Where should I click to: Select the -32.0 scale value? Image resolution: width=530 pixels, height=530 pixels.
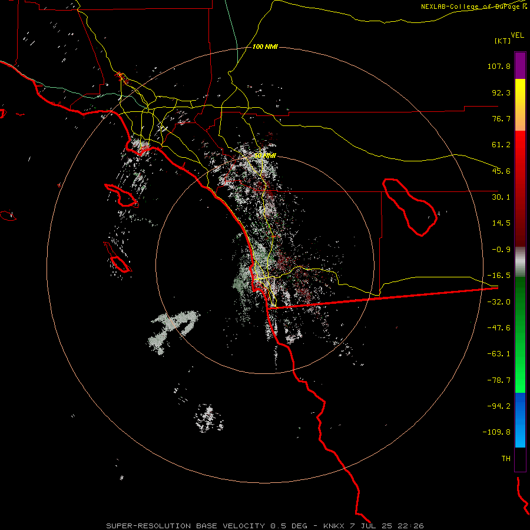click(499, 302)
